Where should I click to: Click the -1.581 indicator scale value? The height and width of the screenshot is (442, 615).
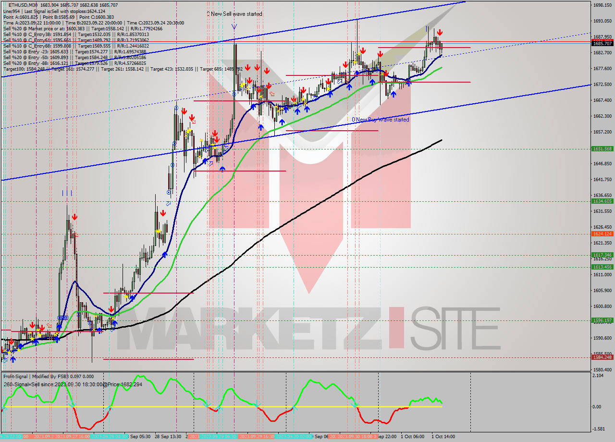click(x=599, y=429)
